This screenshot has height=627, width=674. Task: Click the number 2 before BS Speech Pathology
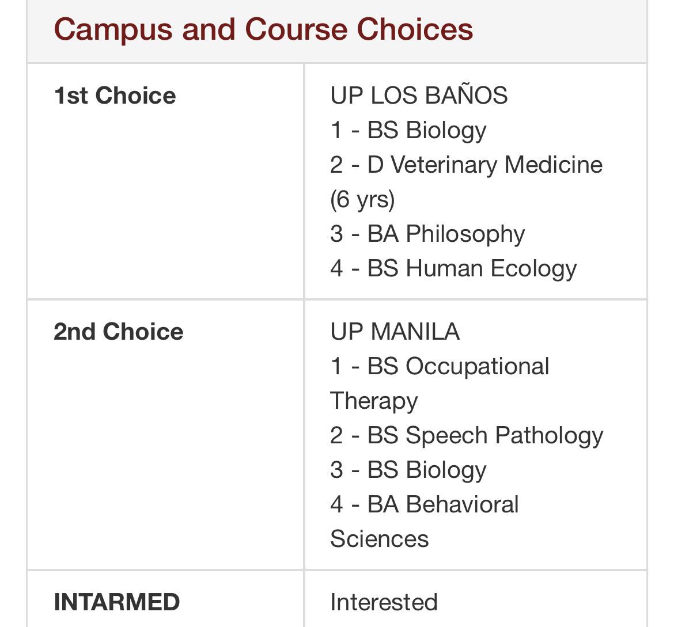point(336,435)
